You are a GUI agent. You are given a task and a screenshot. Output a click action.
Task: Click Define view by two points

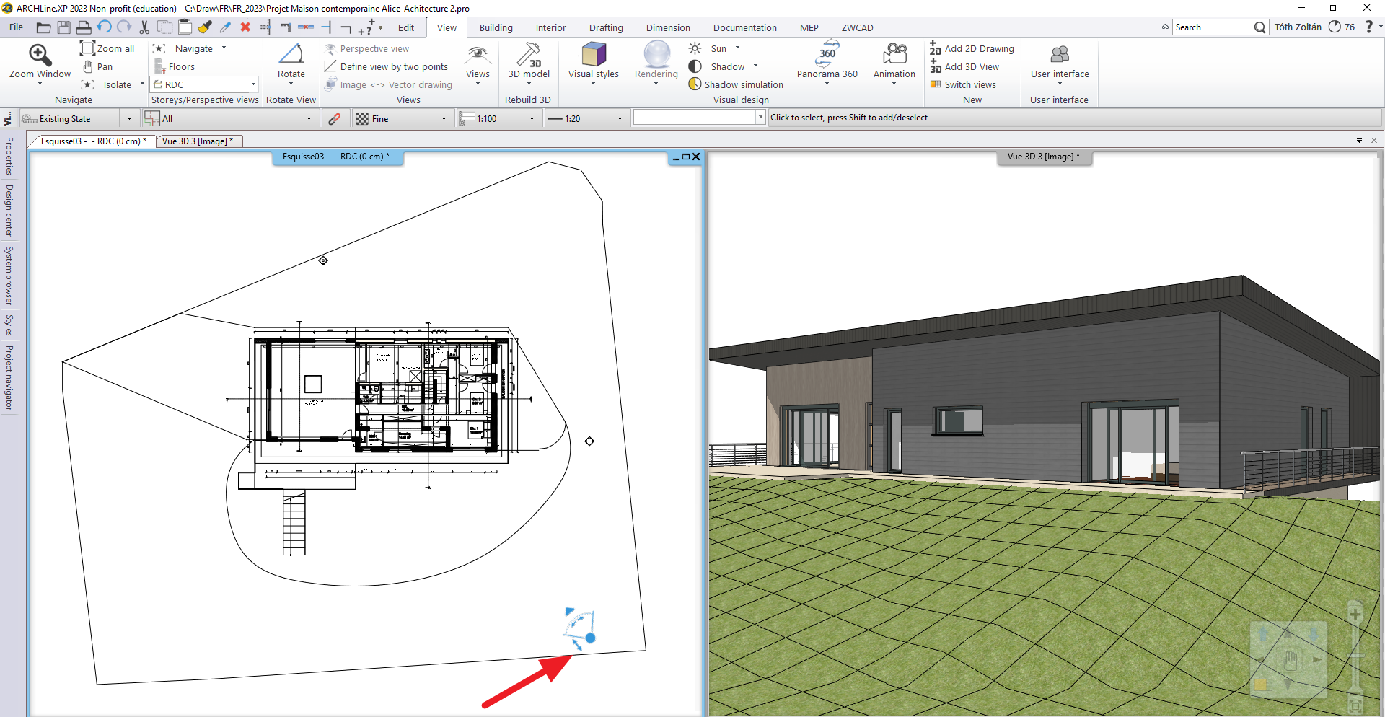coord(393,66)
